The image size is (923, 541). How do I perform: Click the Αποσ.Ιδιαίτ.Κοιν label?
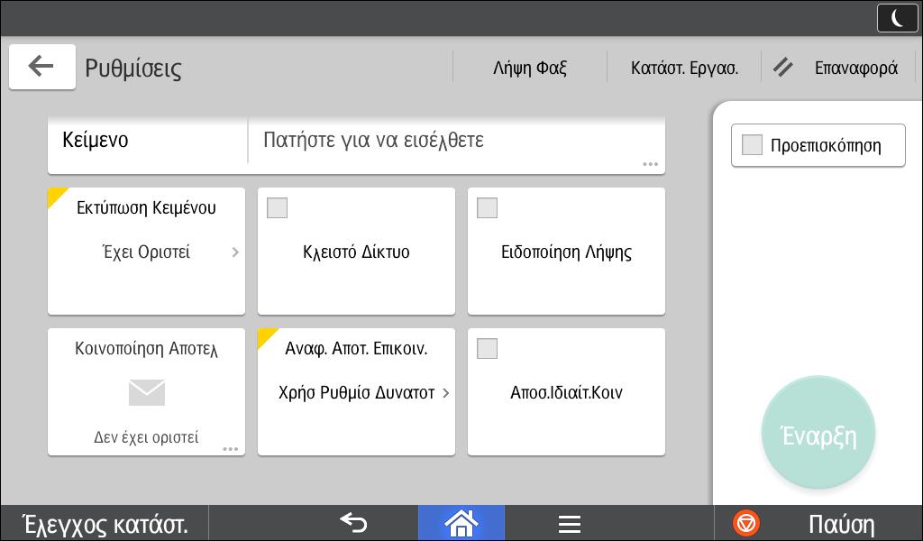coord(566,392)
